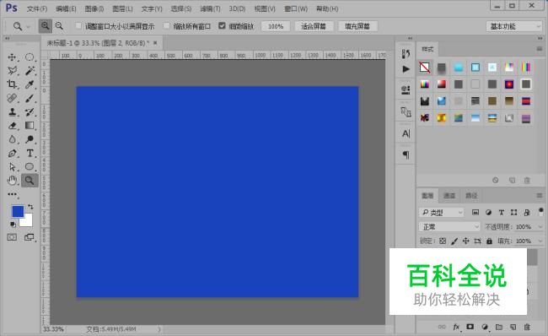Click the 100% zoom button
The image size is (548, 336).
pos(276,26)
